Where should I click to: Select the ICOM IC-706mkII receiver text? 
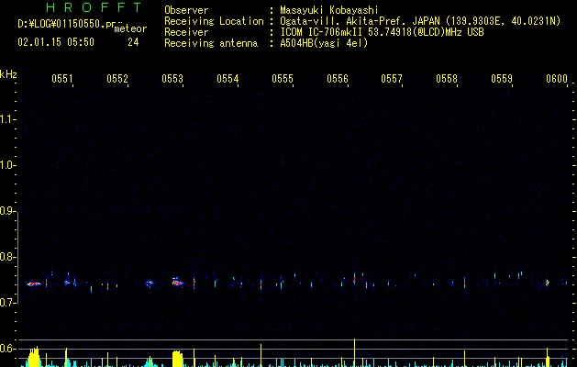click(382, 32)
